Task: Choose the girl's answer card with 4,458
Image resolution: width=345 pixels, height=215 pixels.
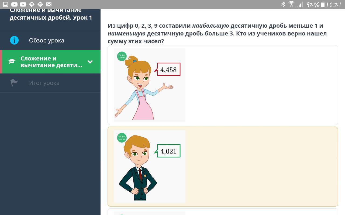Action: (x=223, y=85)
